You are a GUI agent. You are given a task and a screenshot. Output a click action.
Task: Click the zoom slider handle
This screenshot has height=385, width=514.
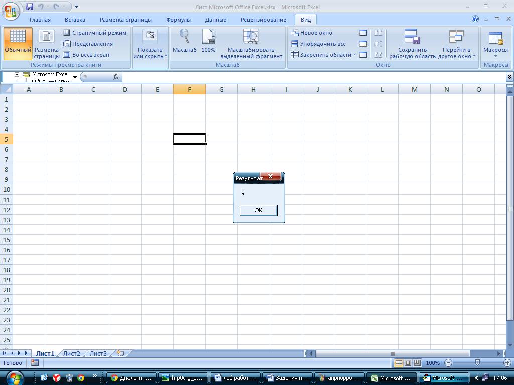[x=478, y=363]
